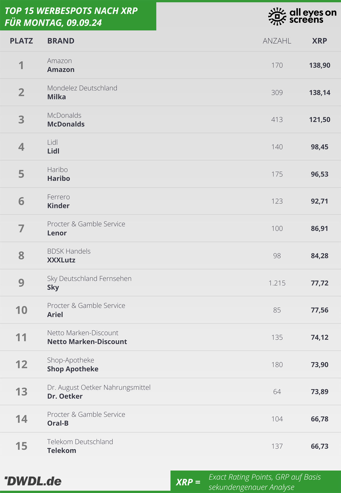This screenshot has height=493, width=341.
Task: Click the Kinder brand by Ferrero
Action: [58, 206]
